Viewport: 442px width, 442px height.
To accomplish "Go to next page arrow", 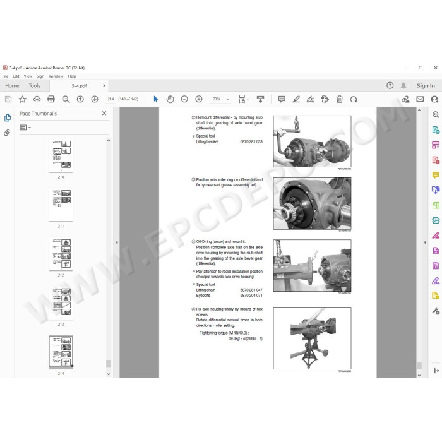I will pos(95,99).
